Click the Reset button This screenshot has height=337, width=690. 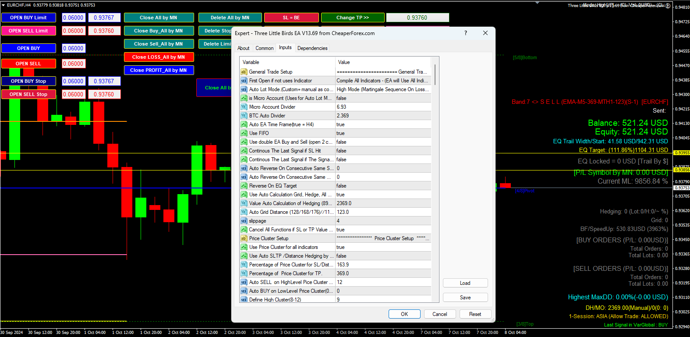(475, 314)
